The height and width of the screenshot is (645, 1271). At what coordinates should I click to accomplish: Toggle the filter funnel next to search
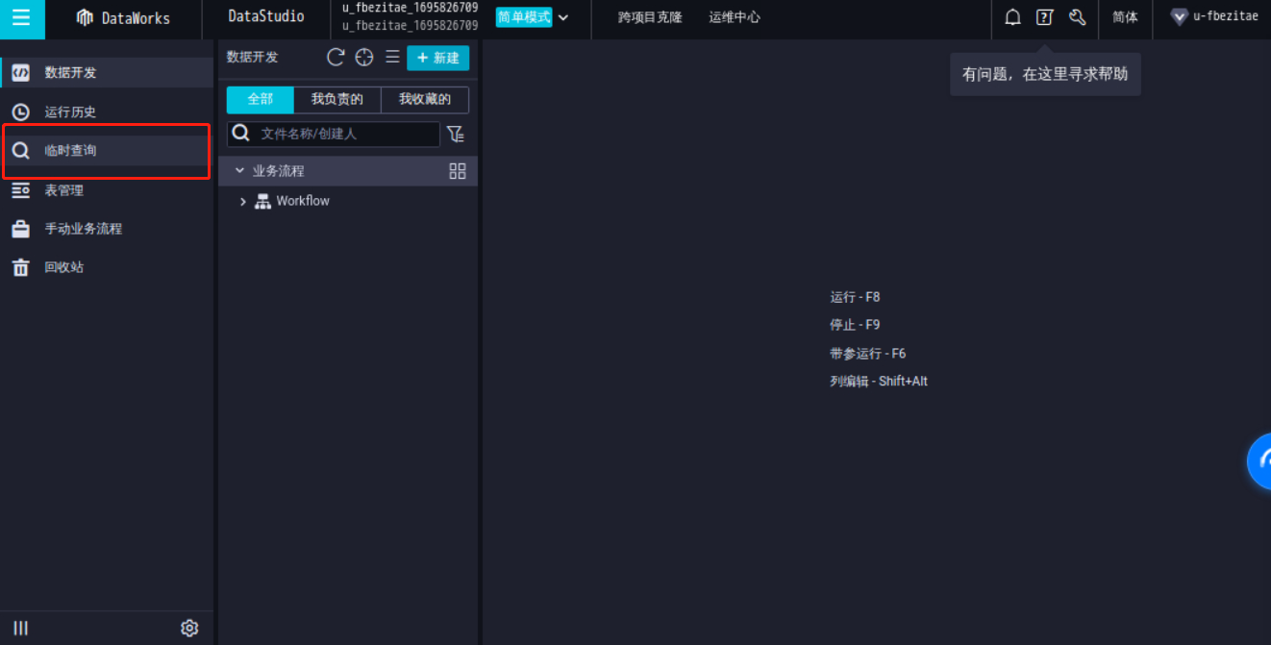pos(456,135)
